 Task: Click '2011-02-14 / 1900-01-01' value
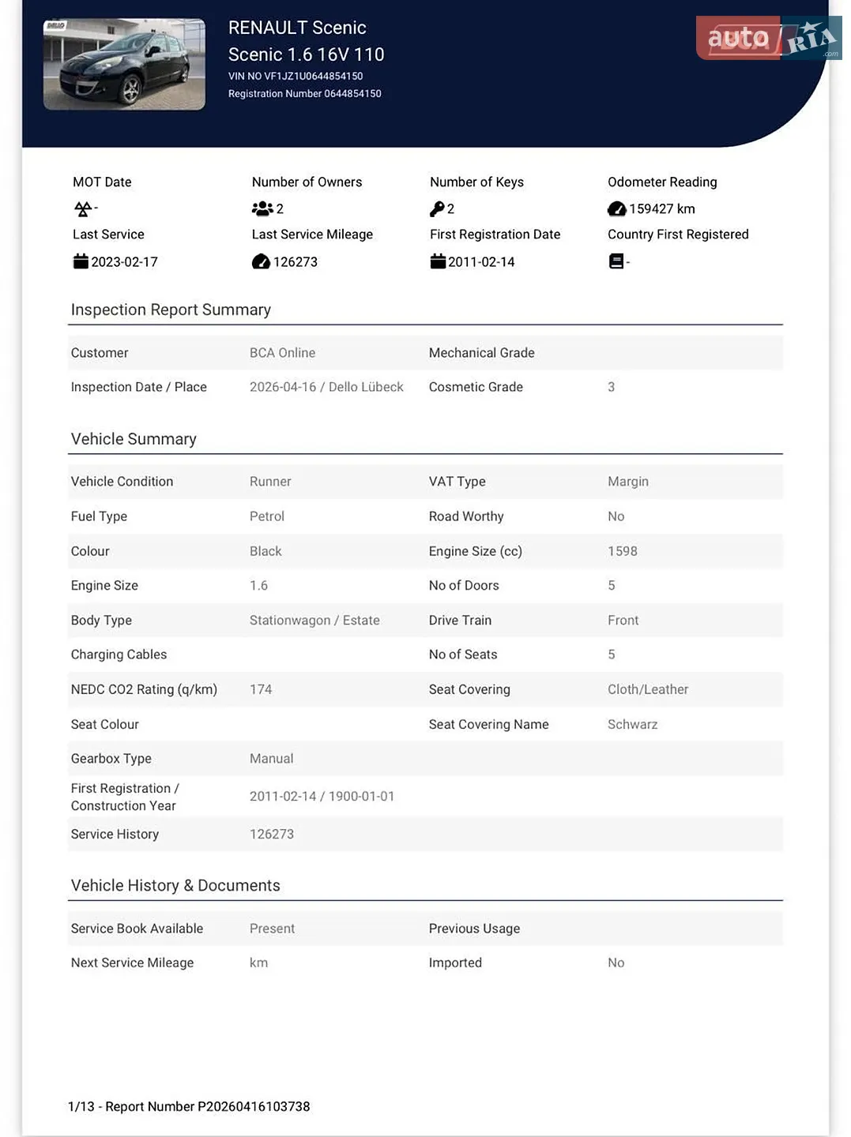[x=322, y=797]
